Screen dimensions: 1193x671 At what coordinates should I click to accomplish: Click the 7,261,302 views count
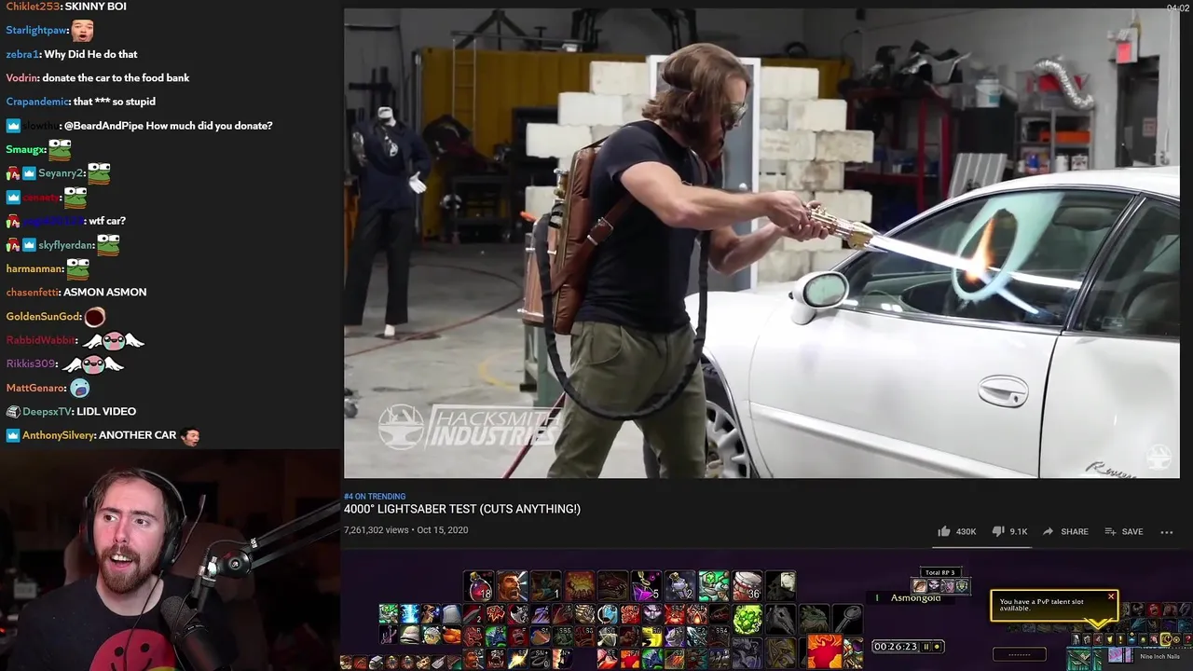(x=377, y=530)
